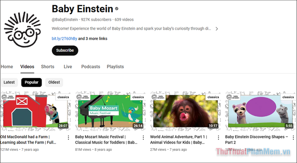Click the '27M views • 7 years ago' text

point(168,149)
